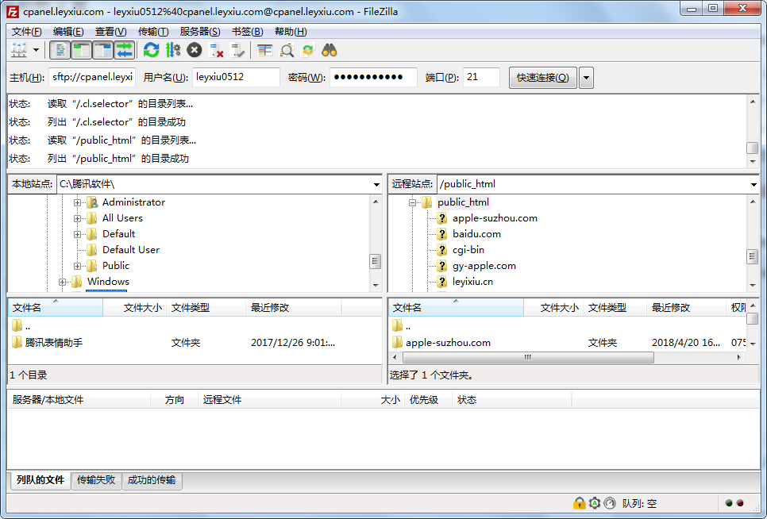Viewport: 767px width, 519px height.
Task: Sort remote files by 最近修改 column
Action: pos(685,307)
